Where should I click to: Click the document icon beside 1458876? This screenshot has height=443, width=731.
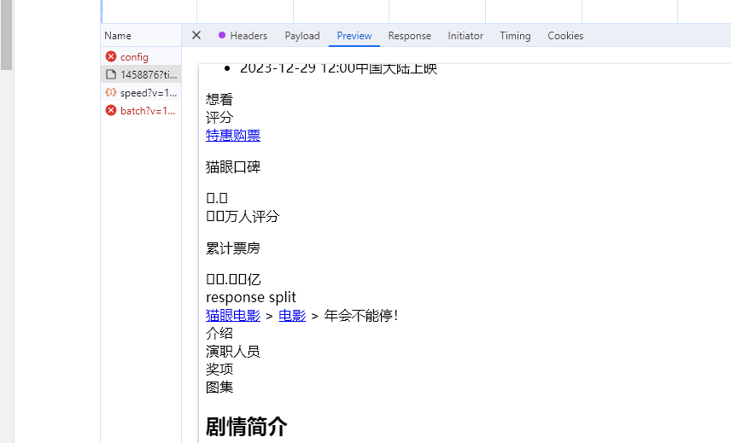point(111,74)
